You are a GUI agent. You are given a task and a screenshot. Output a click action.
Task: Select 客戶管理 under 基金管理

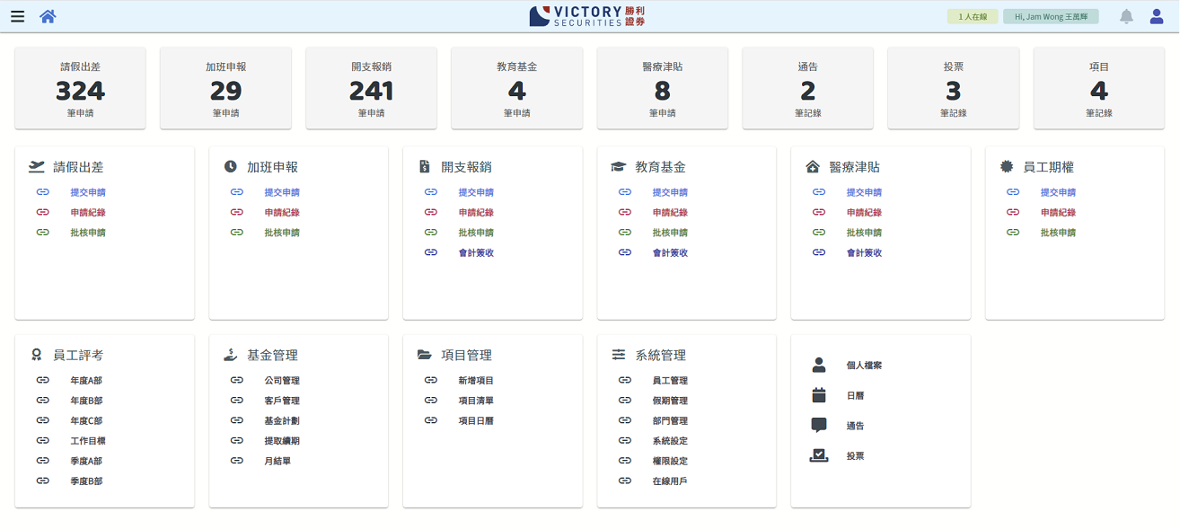tap(282, 401)
